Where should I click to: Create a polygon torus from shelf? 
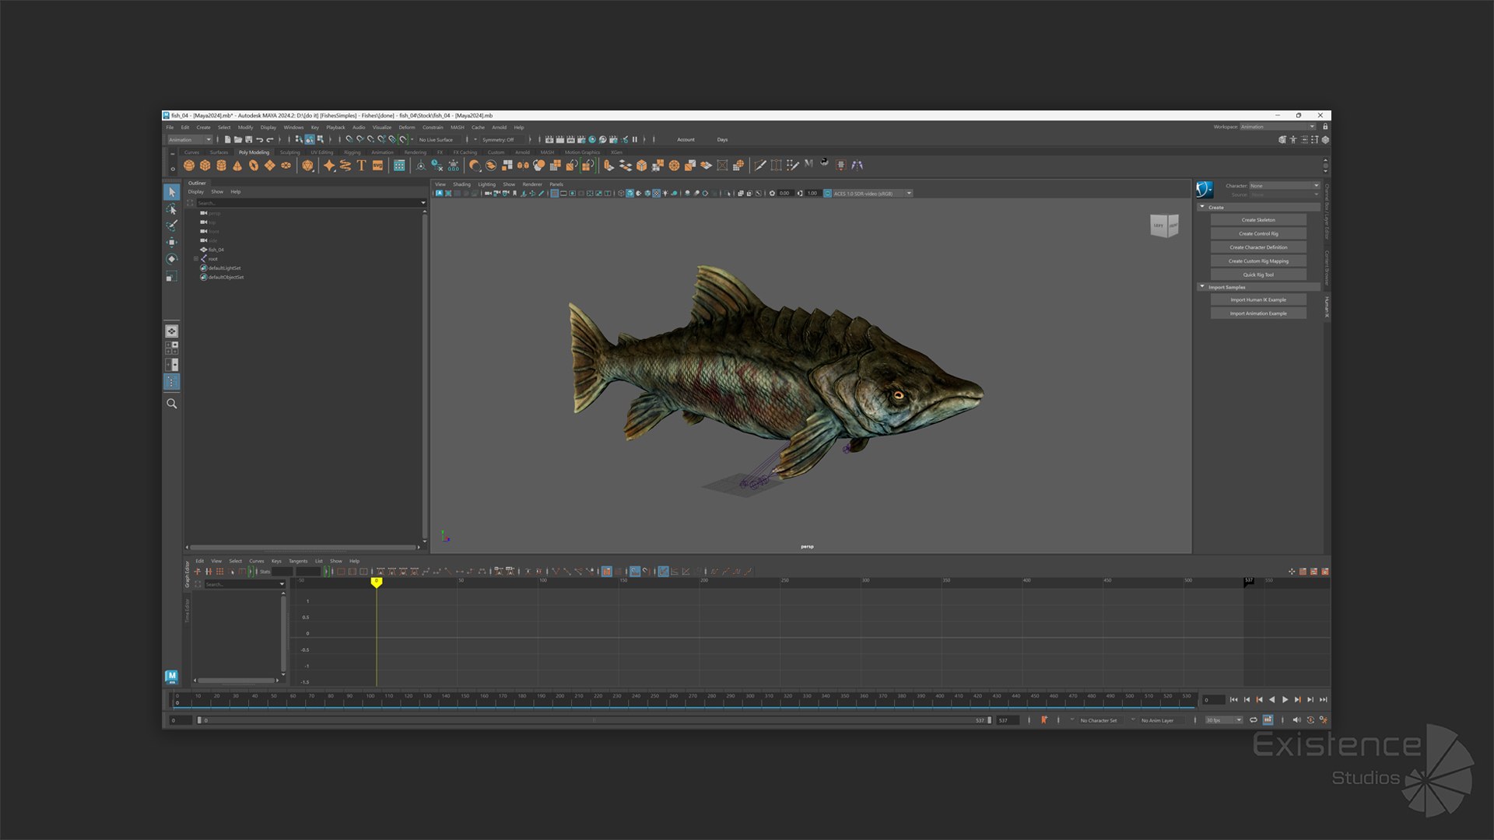pos(254,166)
